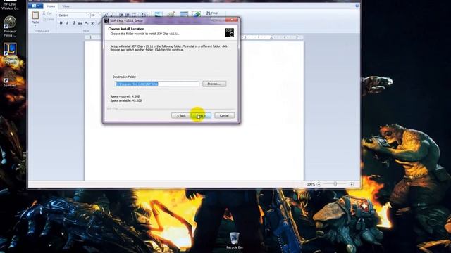Apply Superscript formatting in WordPad
This screenshot has width=451, height=253.
click(92, 23)
